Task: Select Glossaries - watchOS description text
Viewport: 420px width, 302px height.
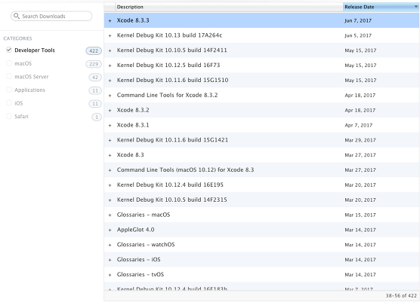Action: (146, 245)
